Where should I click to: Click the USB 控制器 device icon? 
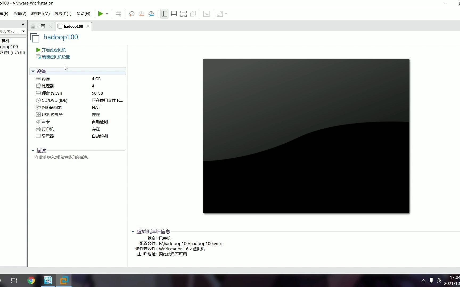[38, 115]
